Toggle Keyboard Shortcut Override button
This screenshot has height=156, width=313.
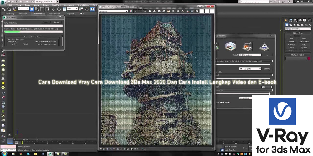pyautogui.click(x=92, y=9)
